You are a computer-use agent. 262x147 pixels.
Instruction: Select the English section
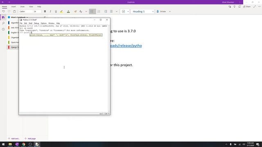(x=14, y=33)
